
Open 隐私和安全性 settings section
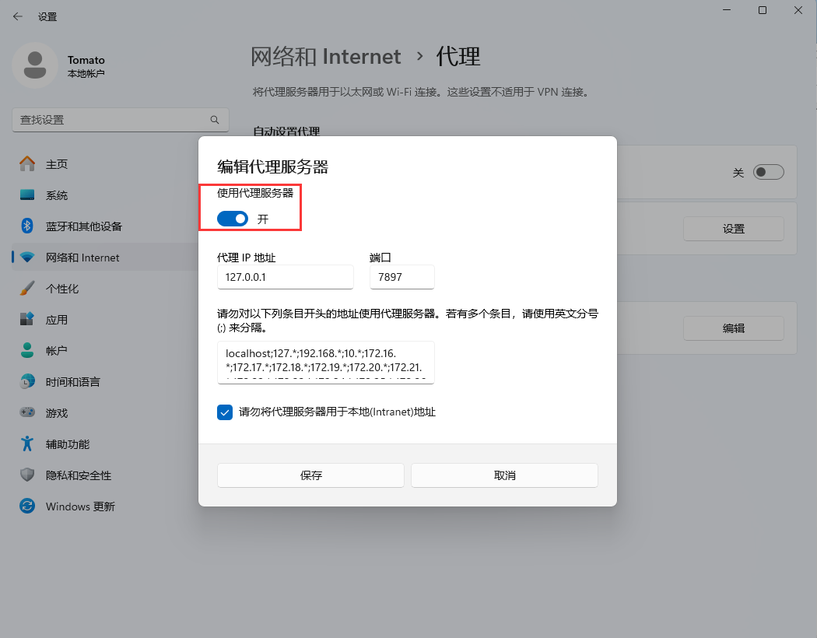(x=78, y=475)
